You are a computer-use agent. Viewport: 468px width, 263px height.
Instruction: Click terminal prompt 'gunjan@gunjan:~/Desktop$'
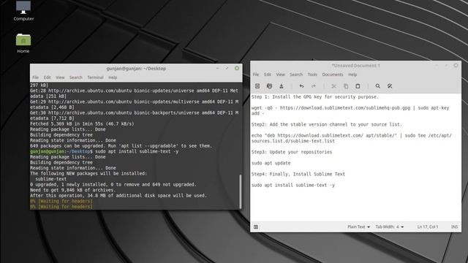pyautogui.click(x=61, y=151)
